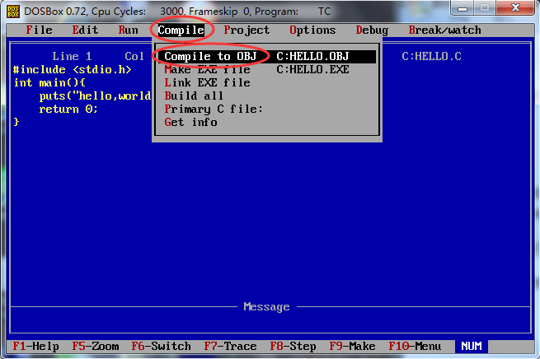Open the Project menu
The height and width of the screenshot is (359, 540).
pyautogui.click(x=247, y=30)
